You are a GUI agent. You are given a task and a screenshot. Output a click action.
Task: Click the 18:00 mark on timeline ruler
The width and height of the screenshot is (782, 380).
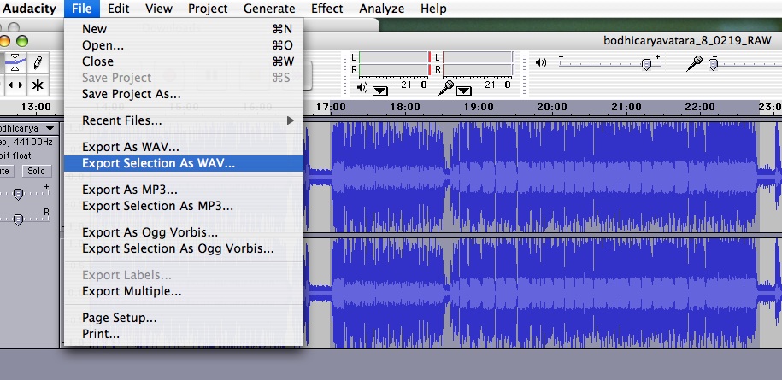(405, 107)
